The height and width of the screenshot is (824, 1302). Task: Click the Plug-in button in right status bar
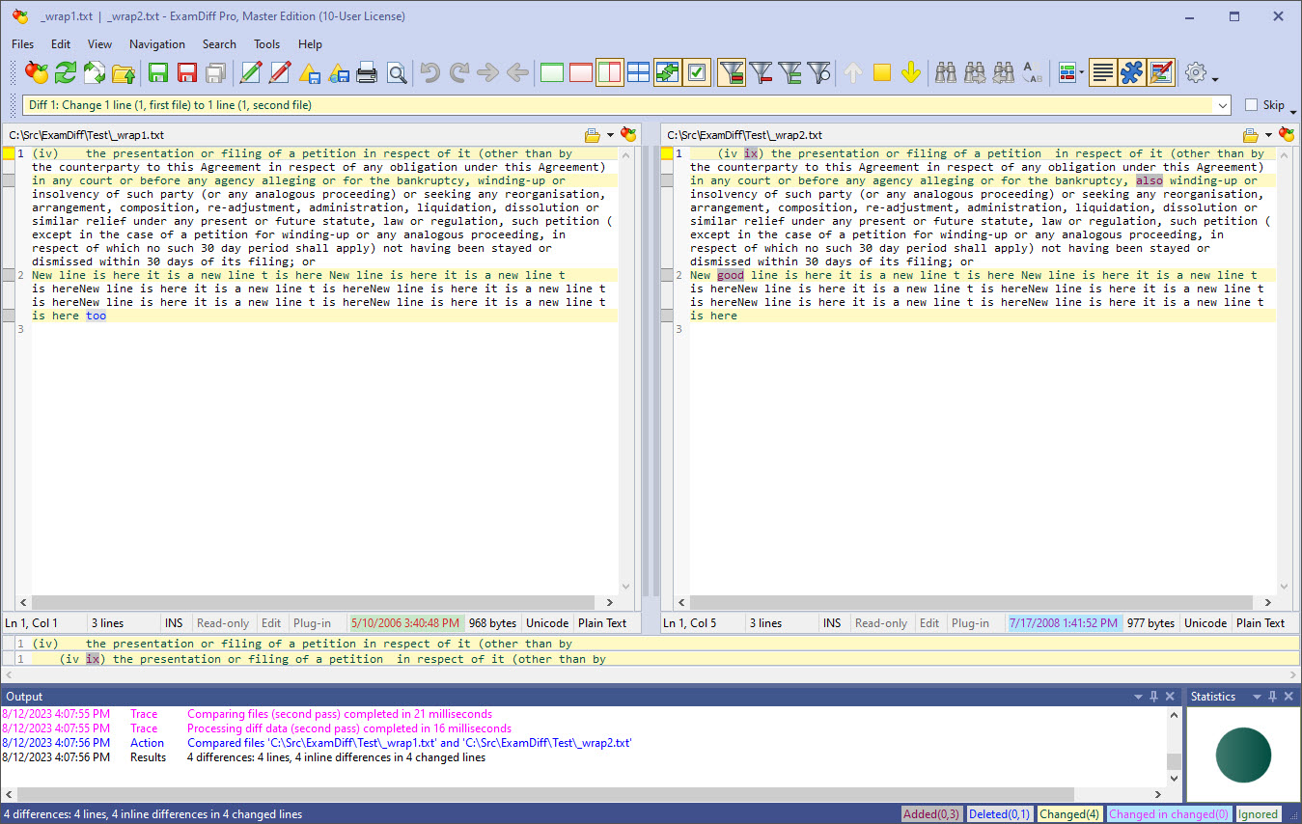(970, 623)
